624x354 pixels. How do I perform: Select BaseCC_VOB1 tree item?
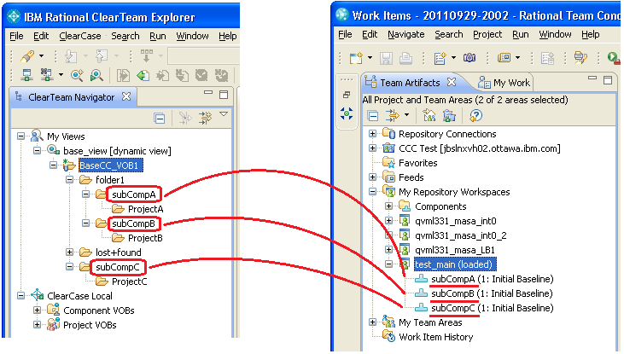point(110,165)
